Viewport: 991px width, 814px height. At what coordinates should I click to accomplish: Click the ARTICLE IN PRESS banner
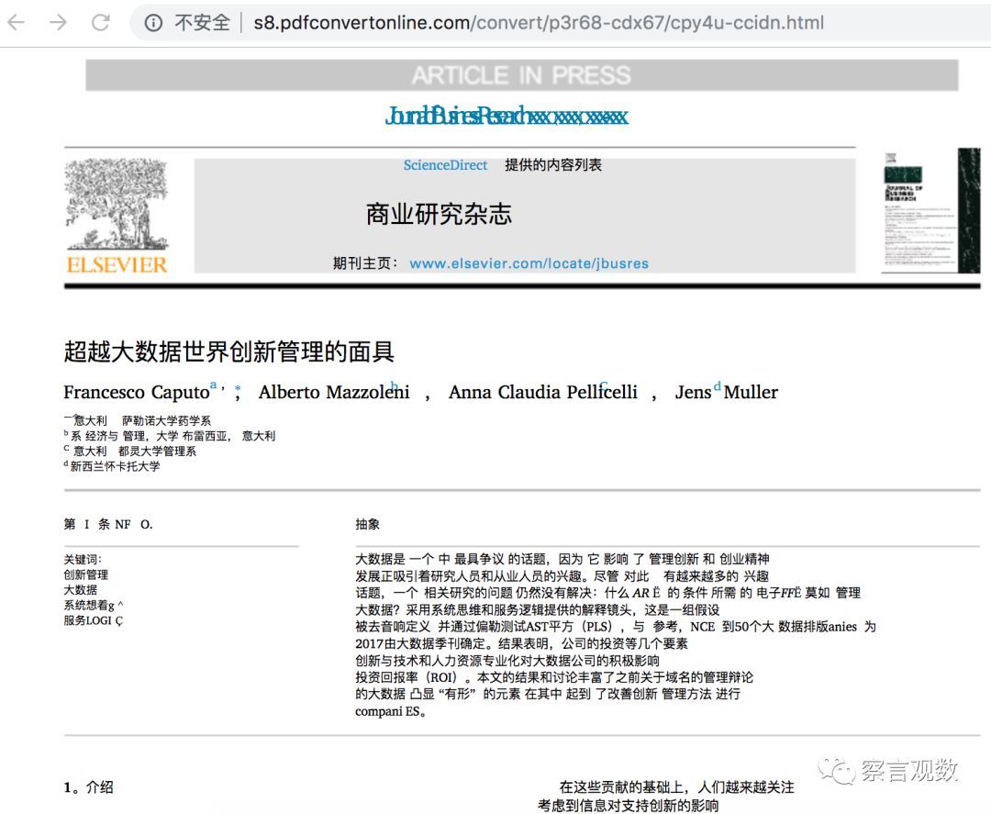[x=522, y=75]
